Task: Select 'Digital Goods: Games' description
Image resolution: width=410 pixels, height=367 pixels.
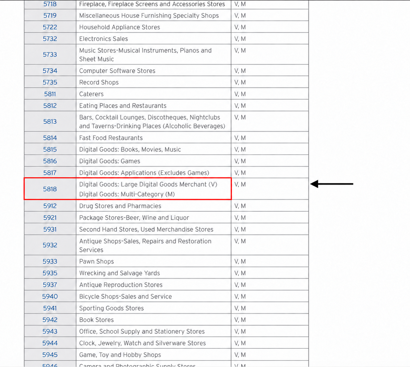Action: point(110,161)
